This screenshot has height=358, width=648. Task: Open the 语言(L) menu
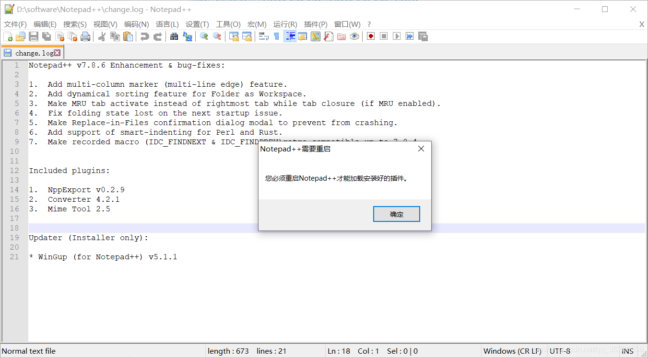pyautogui.click(x=167, y=24)
